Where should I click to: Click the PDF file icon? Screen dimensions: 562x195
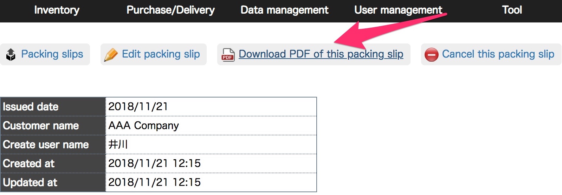pyautogui.click(x=228, y=55)
